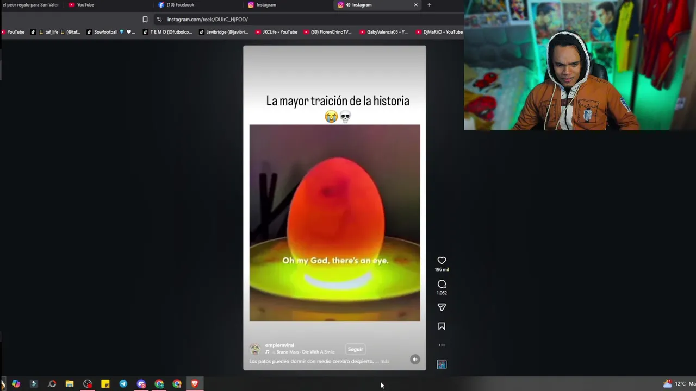Open the DjMaRiiO - YouTube bookmark
This screenshot has width=696, height=391.
439,32
